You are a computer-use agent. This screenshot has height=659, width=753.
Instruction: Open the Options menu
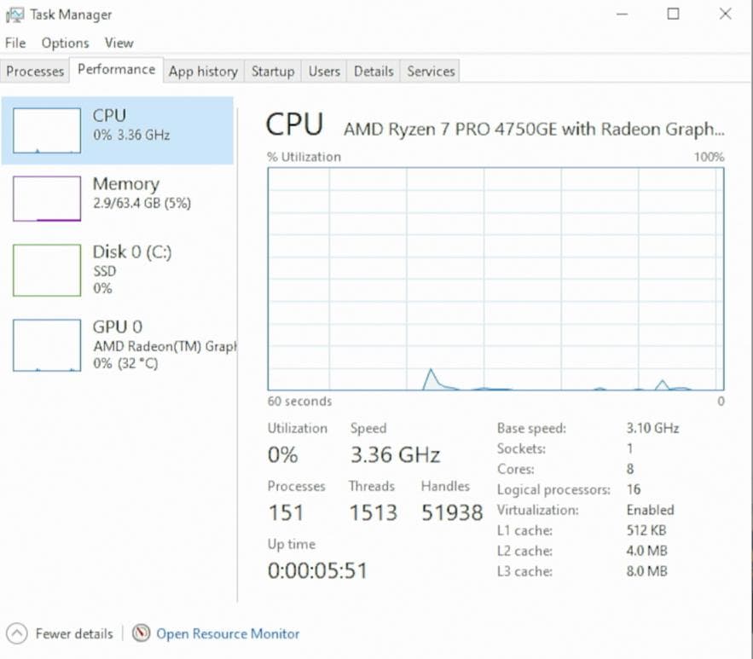pyautogui.click(x=65, y=43)
